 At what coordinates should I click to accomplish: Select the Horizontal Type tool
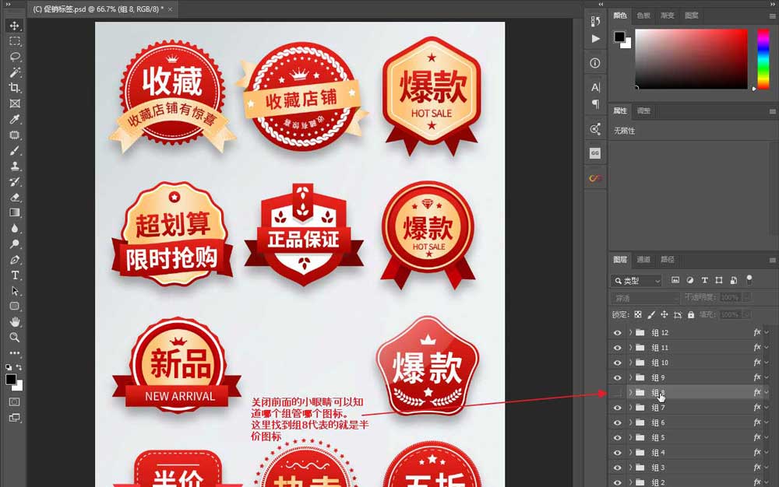pyautogui.click(x=14, y=273)
